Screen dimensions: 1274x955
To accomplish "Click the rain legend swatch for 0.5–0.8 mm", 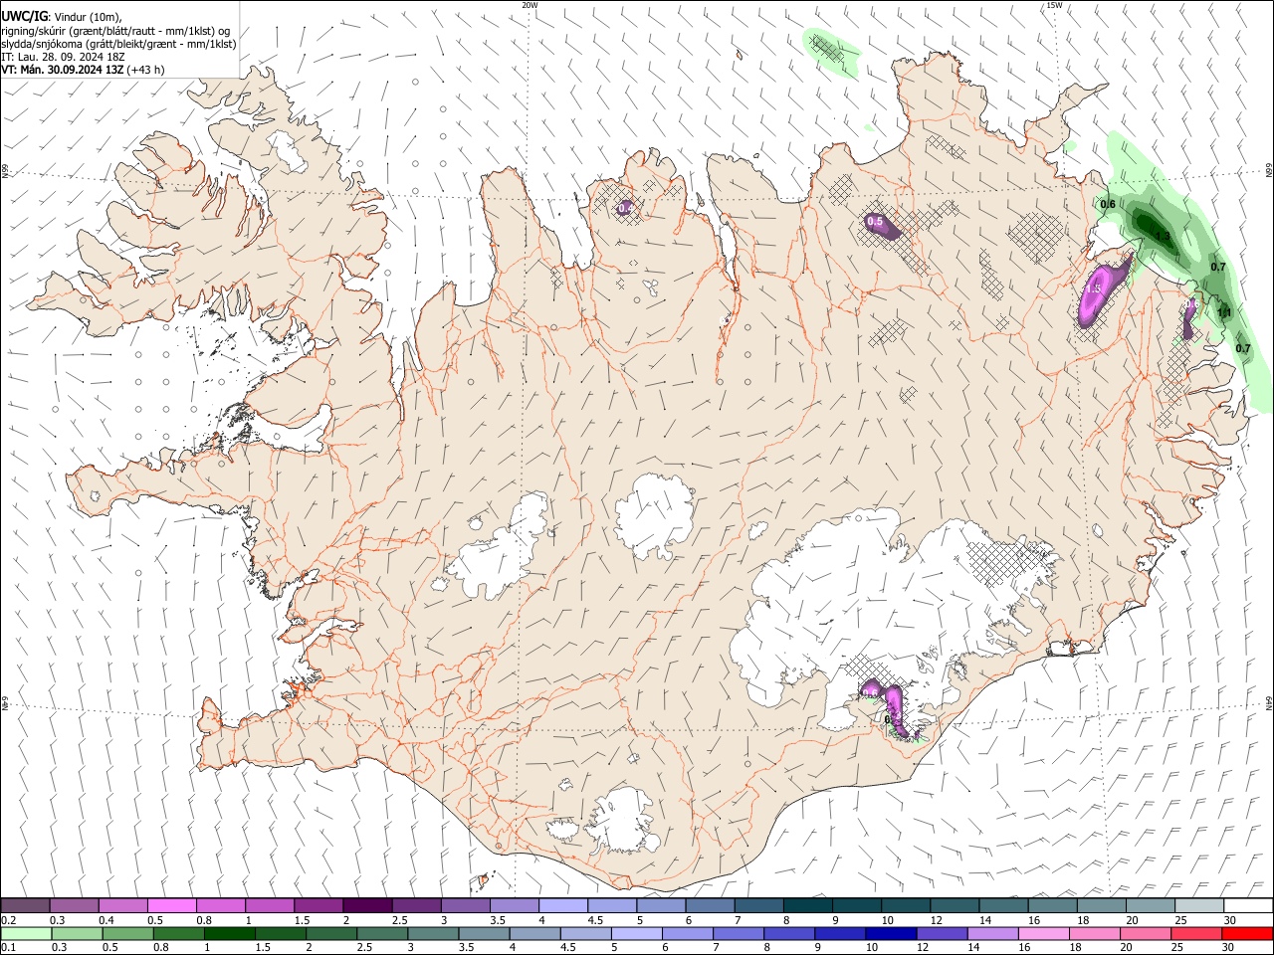I will [x=127, y=933].
